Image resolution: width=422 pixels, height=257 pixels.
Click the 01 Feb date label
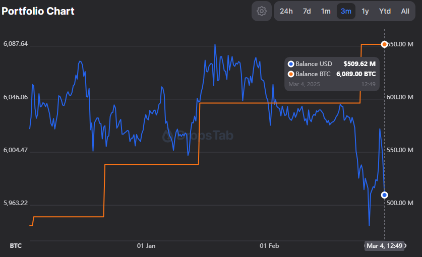point(269,246)
